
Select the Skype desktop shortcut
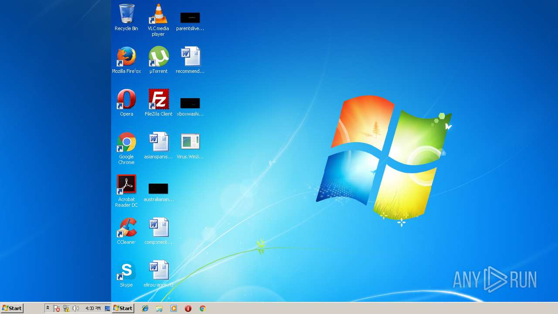pyautogui.click(x=126, y=273)
